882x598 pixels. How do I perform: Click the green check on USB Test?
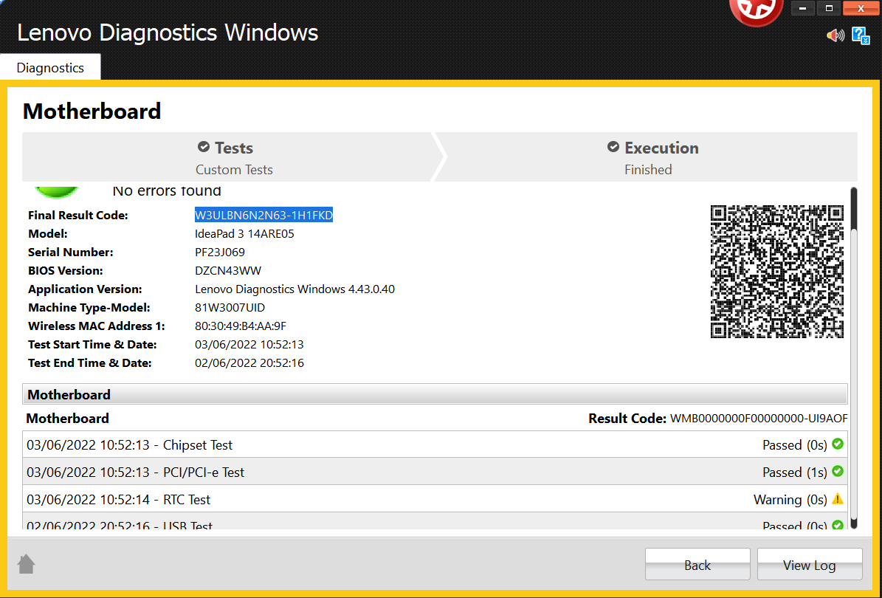pyautogui.click(x=838, y=525)
